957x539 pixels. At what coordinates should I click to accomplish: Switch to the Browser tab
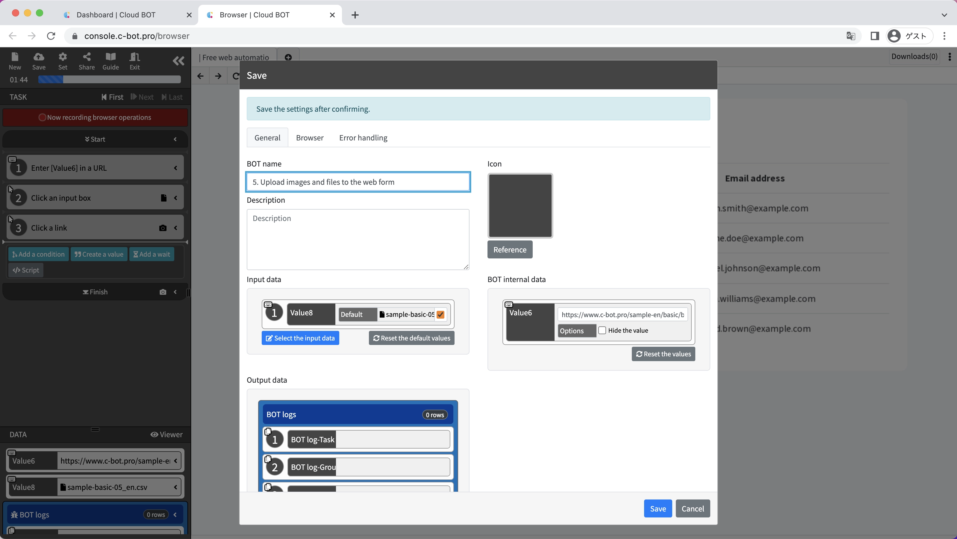pyautogui.click(x=309, y=138)
